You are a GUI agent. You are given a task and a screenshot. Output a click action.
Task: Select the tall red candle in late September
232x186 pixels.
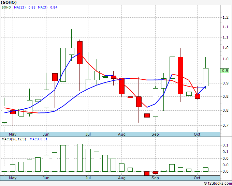click(x=180, y=75)
